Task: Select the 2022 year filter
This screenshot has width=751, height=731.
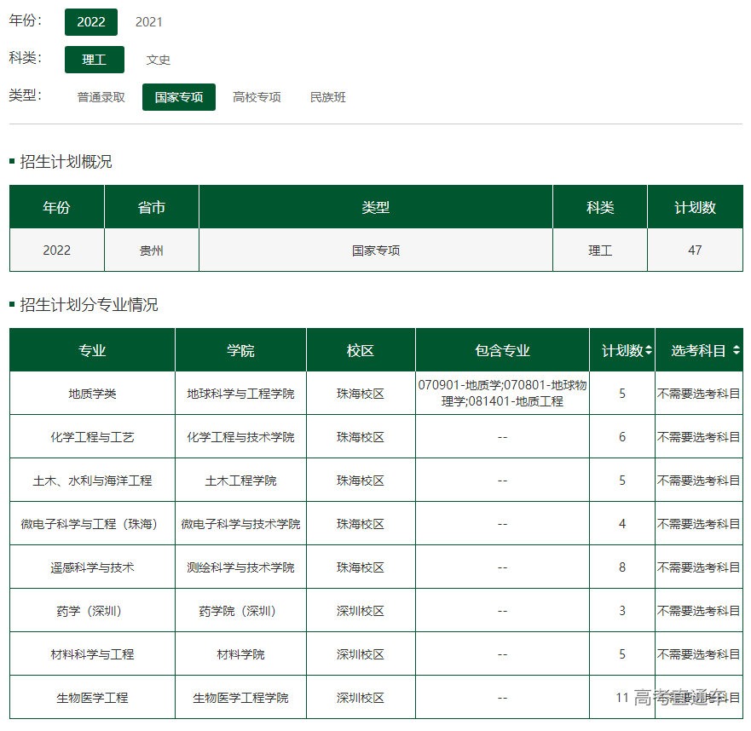Action: pos(91,21)
